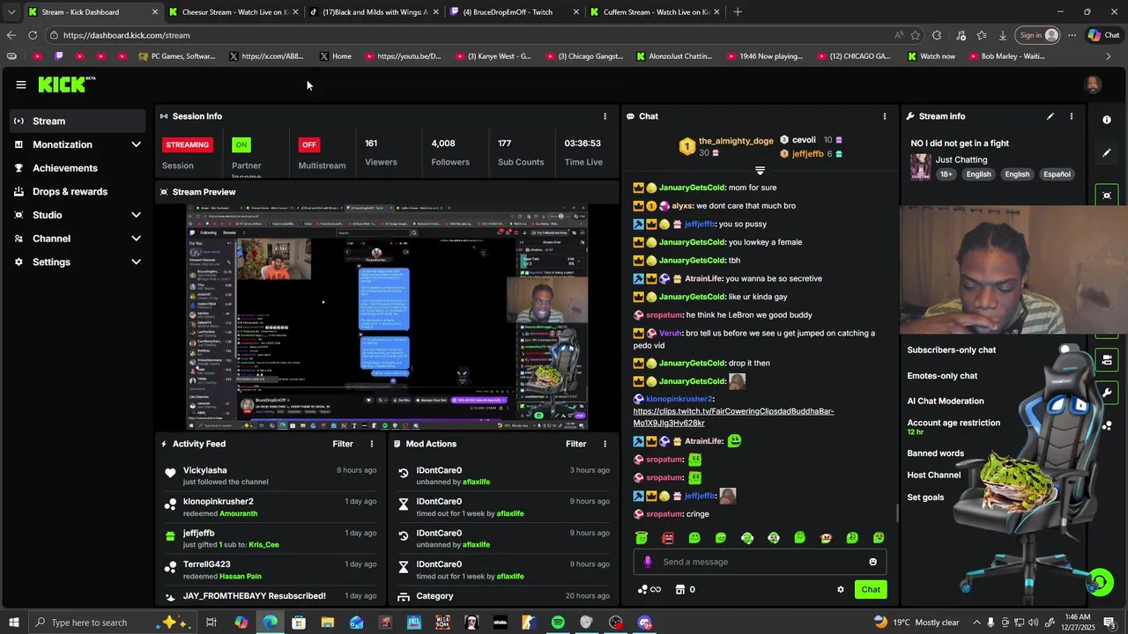Click Host Channel setting
Viewport: 1128px width, 634px height.
[x=933, y=475]
